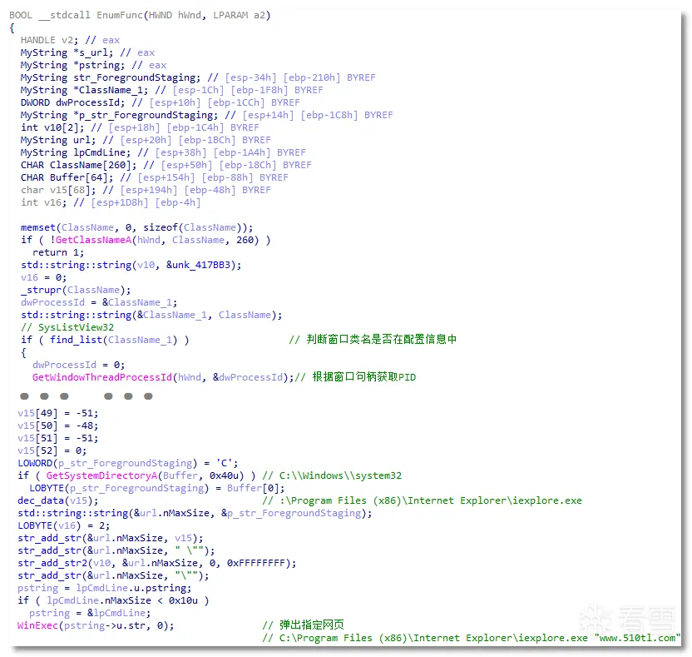
Task: Click the 'Buffer[0];' assignment on LOBYTE line
Action: click(256, 488)
